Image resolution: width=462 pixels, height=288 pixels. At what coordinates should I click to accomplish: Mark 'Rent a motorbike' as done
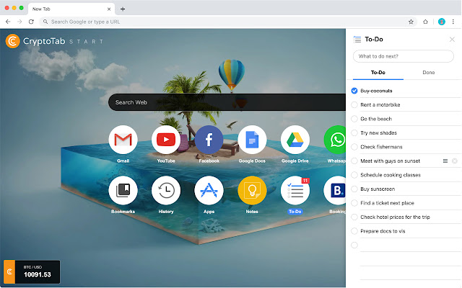click(x=354, y=105)
